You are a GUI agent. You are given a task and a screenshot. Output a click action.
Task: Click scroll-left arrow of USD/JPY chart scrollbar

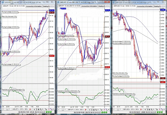point(3,109)
